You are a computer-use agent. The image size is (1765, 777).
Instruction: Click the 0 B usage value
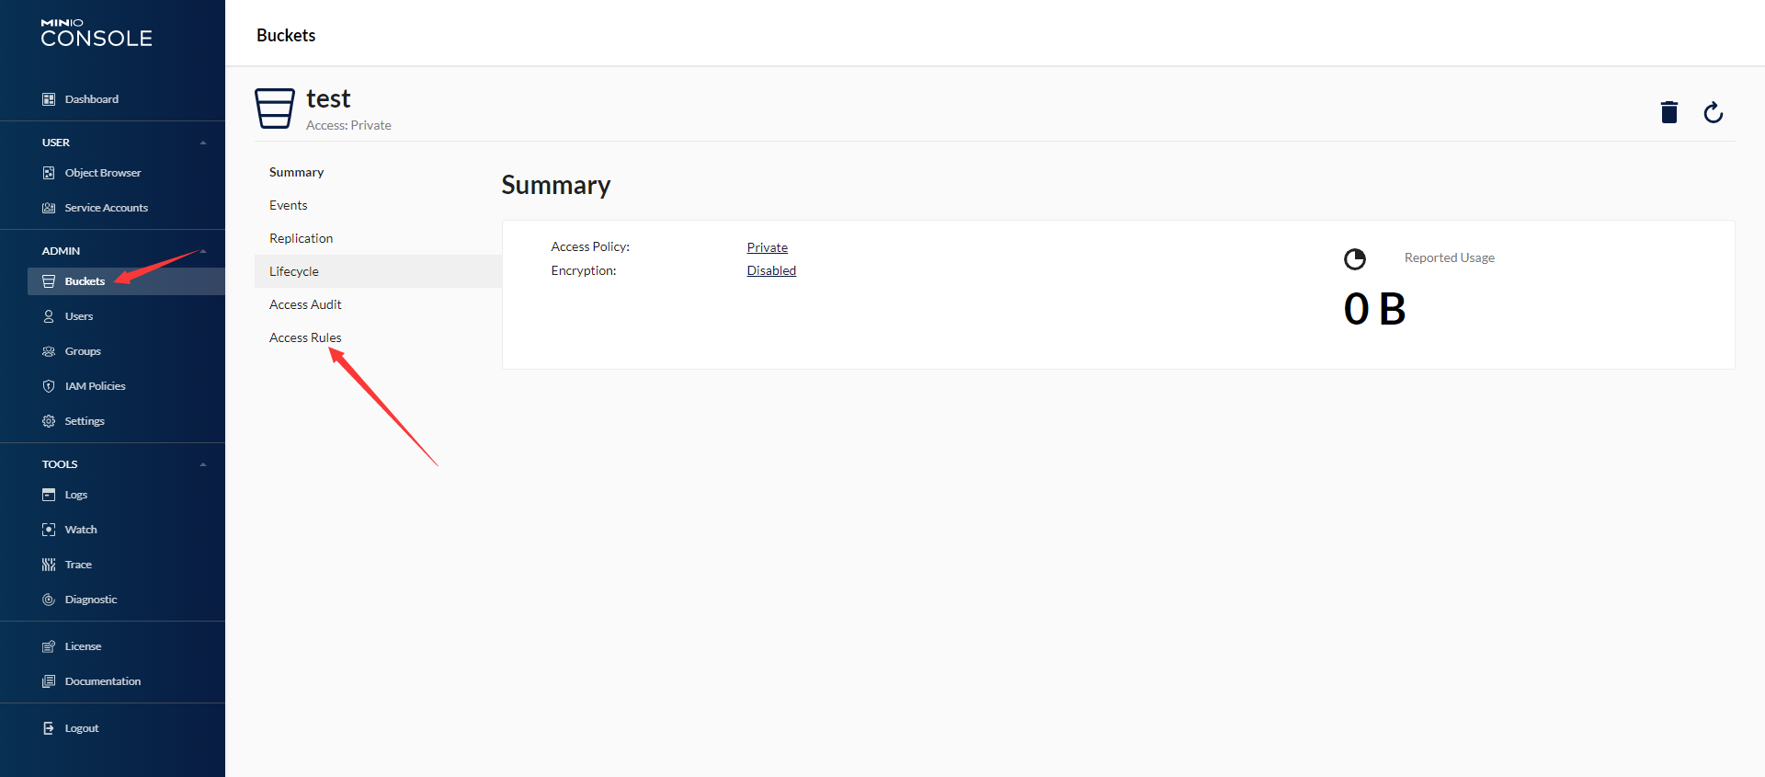pyautogui.click(x=1374, y=309)
